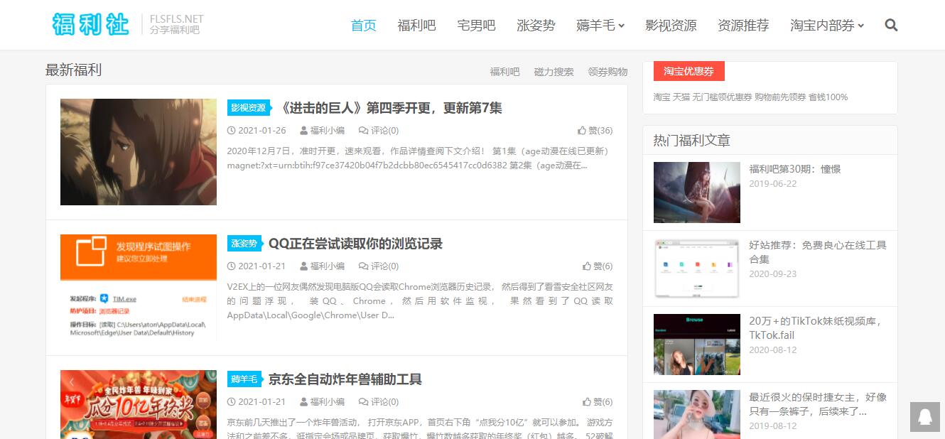Open 评论(0) on QQ浏览记录 post
This screenshot has height=439, width=945.
pos(379,266)
